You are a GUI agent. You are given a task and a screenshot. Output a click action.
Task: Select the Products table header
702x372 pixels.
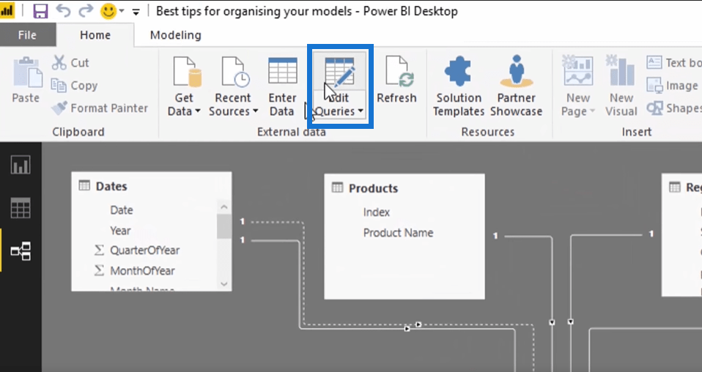pos(404,188)
